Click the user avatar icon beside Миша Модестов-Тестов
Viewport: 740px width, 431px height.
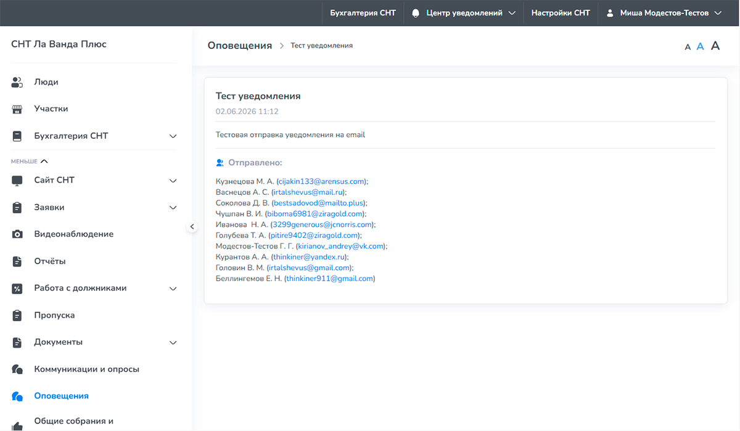(x=610, y=13)
